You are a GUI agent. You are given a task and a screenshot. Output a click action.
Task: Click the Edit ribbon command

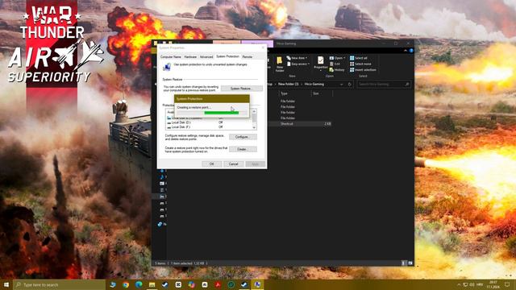(x=335, y=64)
